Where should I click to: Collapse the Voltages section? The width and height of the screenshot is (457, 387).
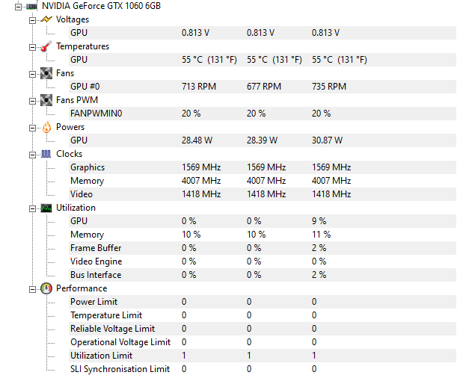[x=32, y=20]
